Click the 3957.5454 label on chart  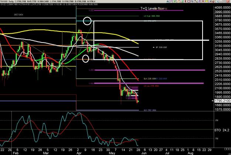click(18, 15)
